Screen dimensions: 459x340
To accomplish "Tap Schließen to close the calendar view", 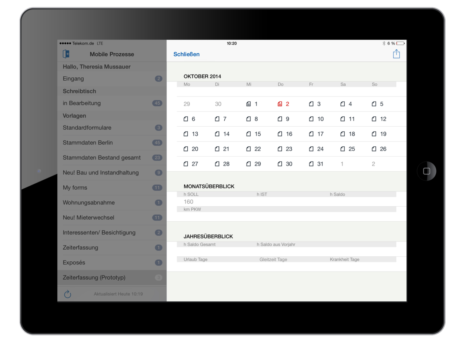I will (186, 54).
